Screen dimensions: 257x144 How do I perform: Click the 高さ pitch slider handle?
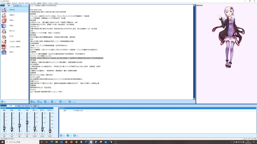pyautogui.click(x=19, y=125)
